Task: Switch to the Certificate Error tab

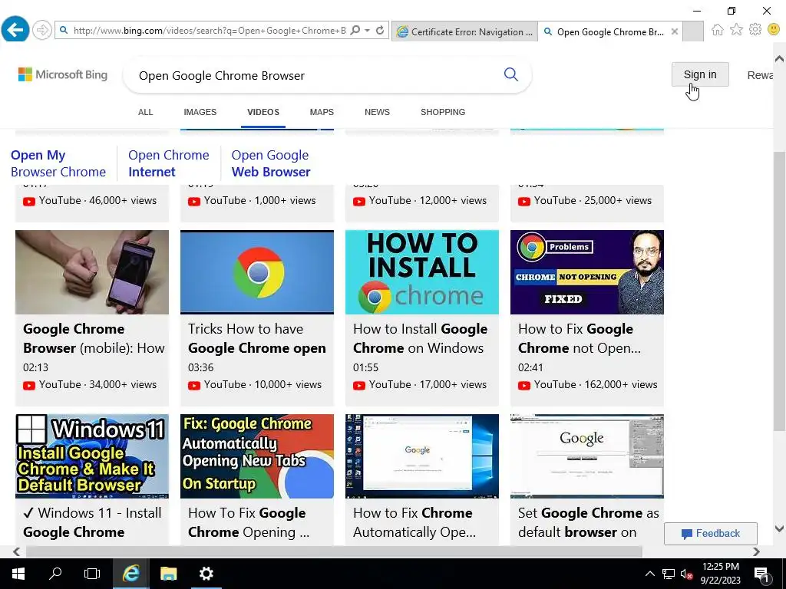Action: [x=464, y=31]
